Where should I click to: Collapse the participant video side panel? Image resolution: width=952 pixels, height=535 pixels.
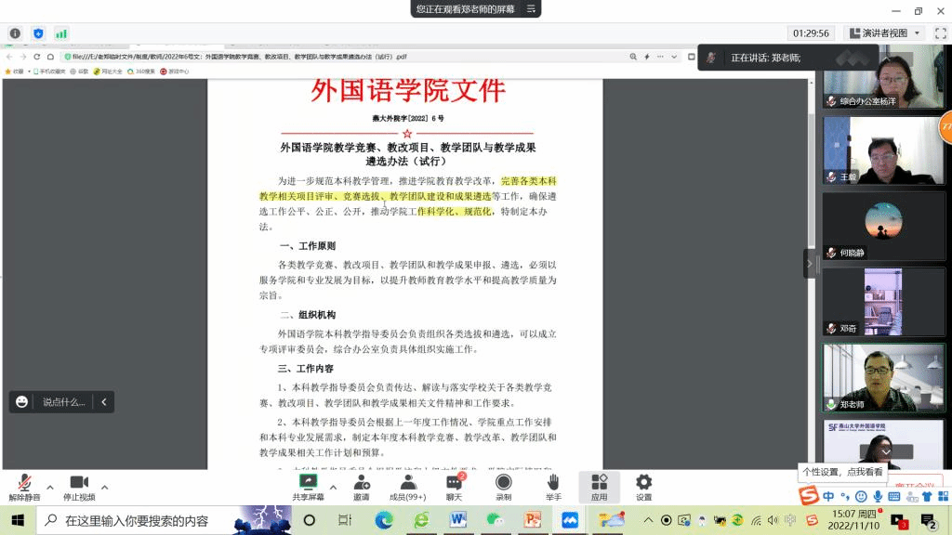[x=809, y=264]
